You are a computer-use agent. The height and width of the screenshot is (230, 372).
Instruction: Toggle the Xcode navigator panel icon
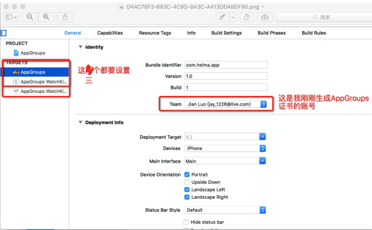pos(3,33)
